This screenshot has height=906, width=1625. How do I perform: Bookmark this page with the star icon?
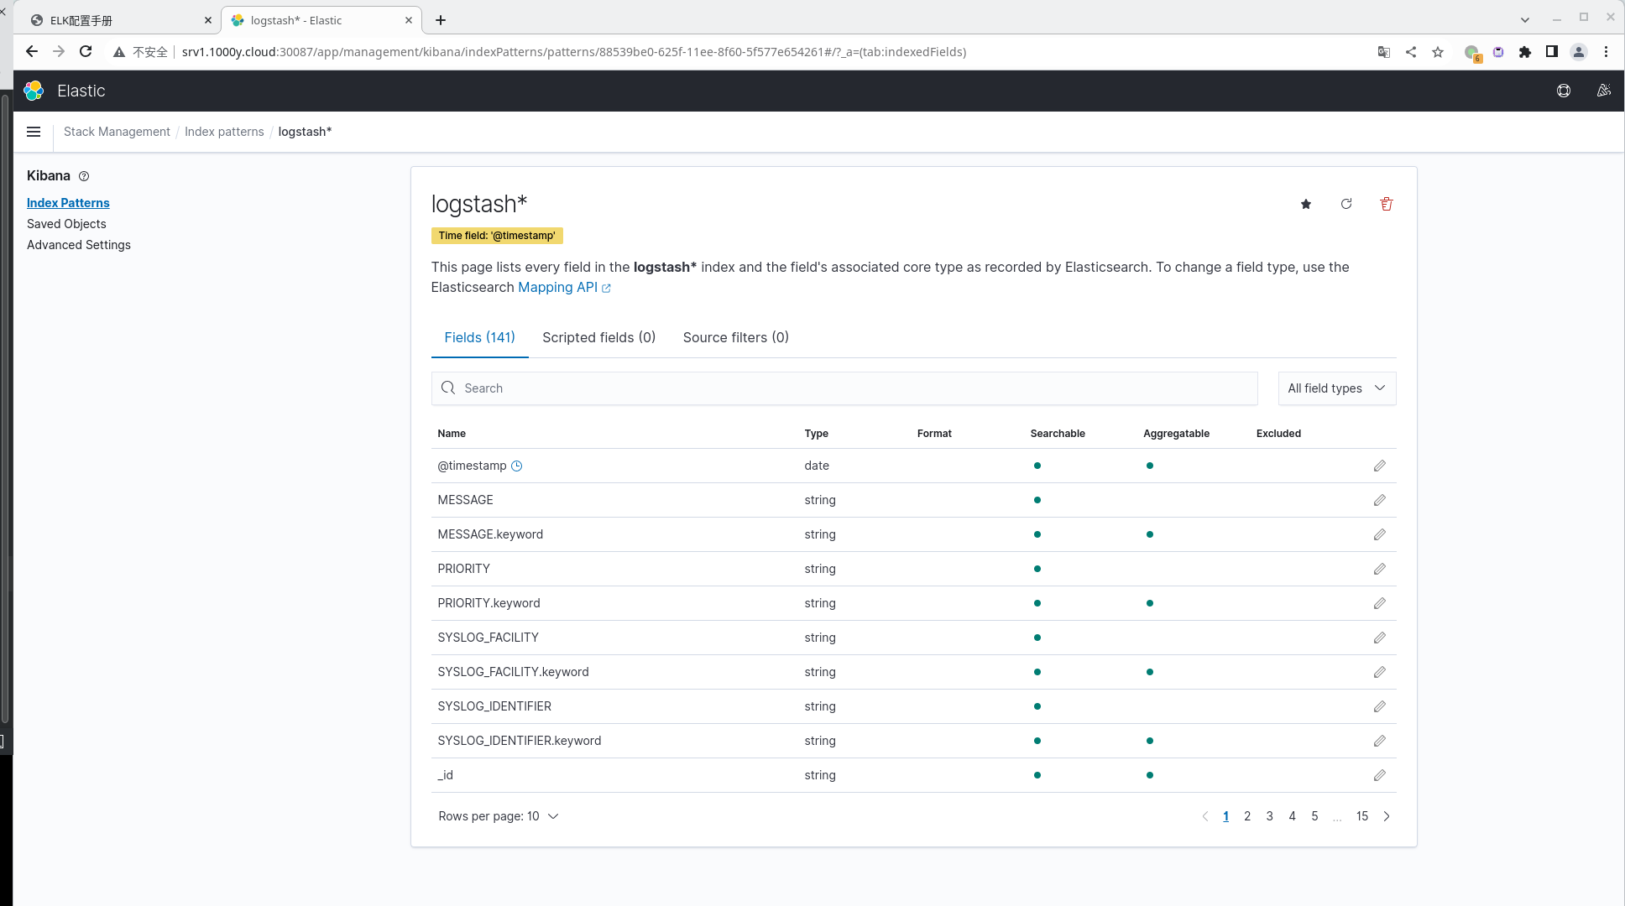(1438, 52)
